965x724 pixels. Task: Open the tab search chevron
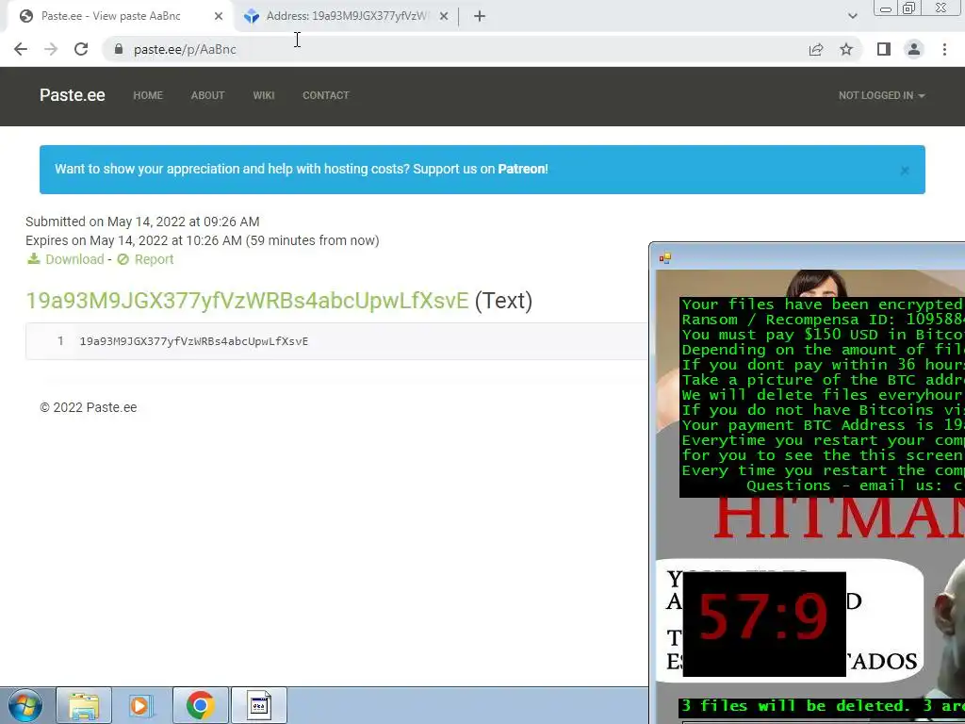(x=852, y=16)
